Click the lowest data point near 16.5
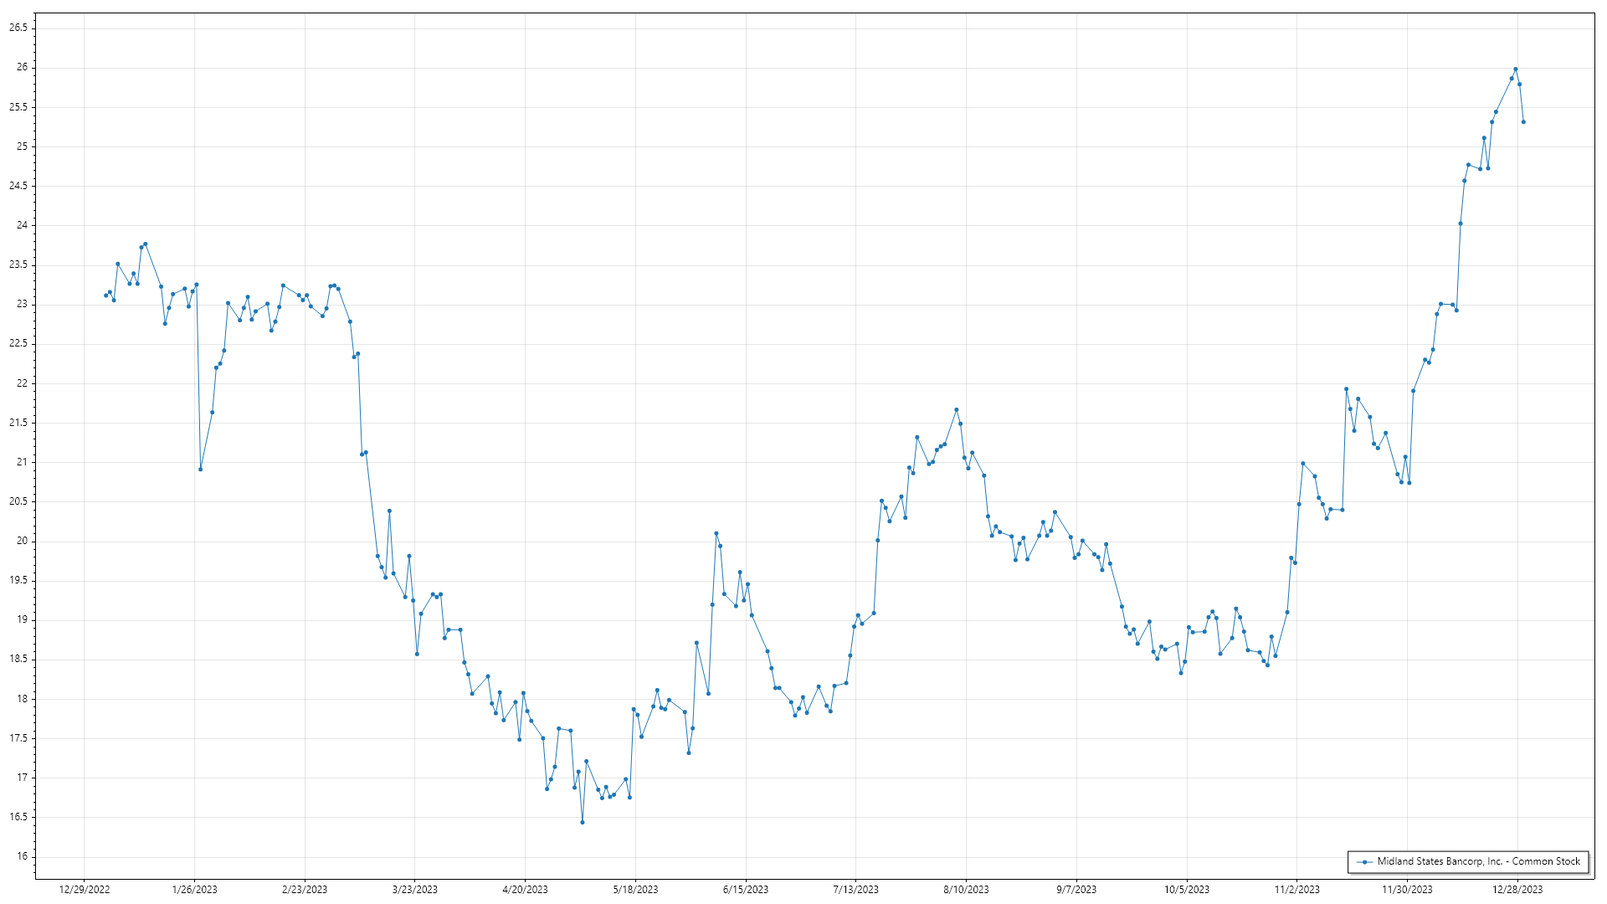 pyautogui.click(x=583, y=822)
